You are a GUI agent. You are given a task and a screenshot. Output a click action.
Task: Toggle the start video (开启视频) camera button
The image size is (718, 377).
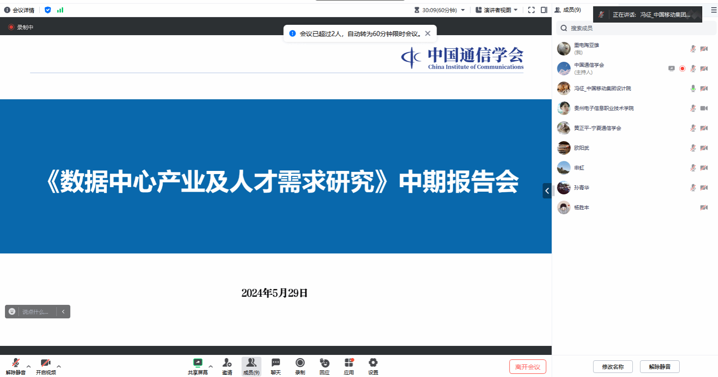click(46, 363)
